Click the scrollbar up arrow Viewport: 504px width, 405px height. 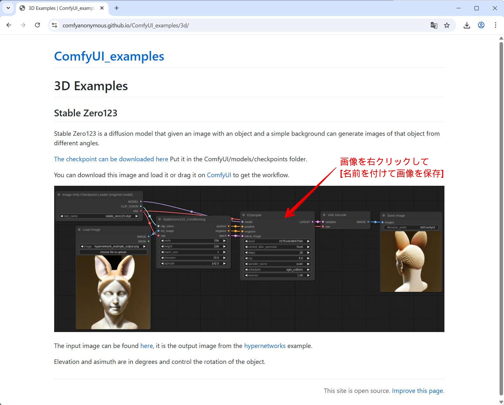pyautogui.click(x=501, y=38)
